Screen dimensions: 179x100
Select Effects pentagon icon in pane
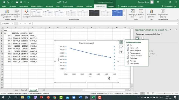click(143, 38)
